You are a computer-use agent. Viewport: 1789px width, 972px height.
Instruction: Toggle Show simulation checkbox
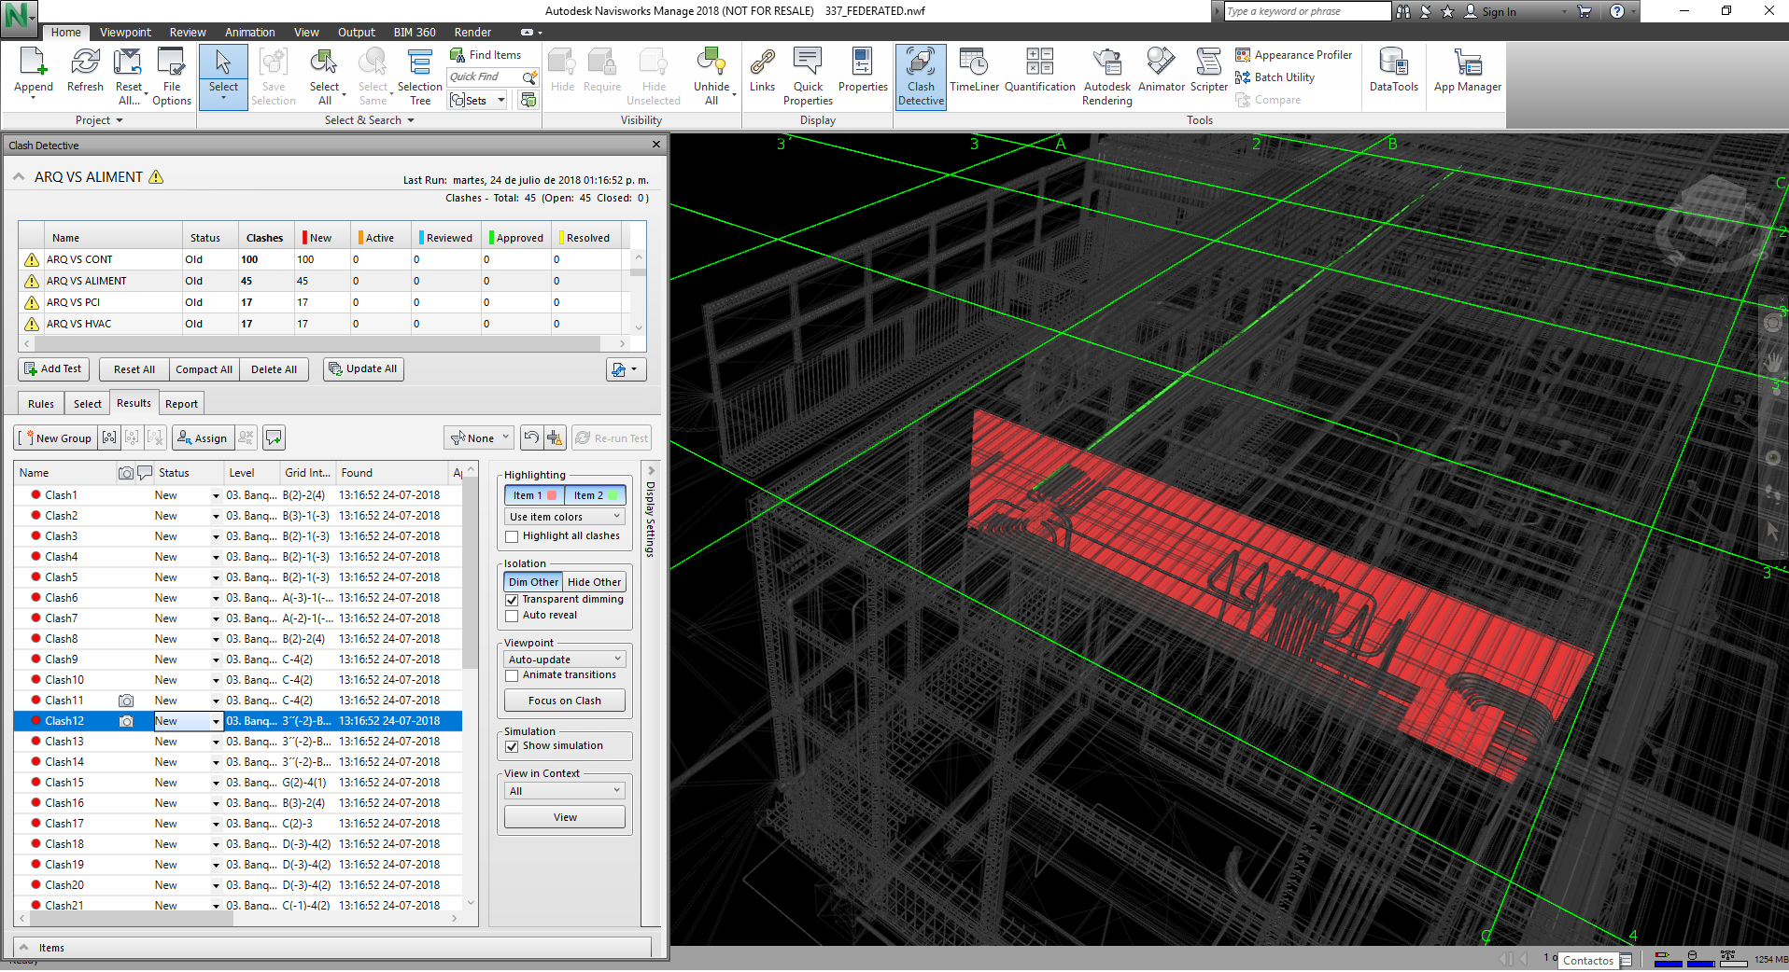point(512,746)
